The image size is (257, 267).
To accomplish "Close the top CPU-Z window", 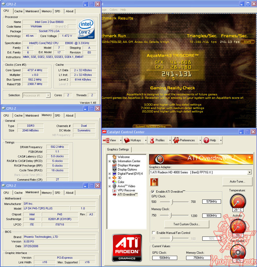I will tap(98, 4).
